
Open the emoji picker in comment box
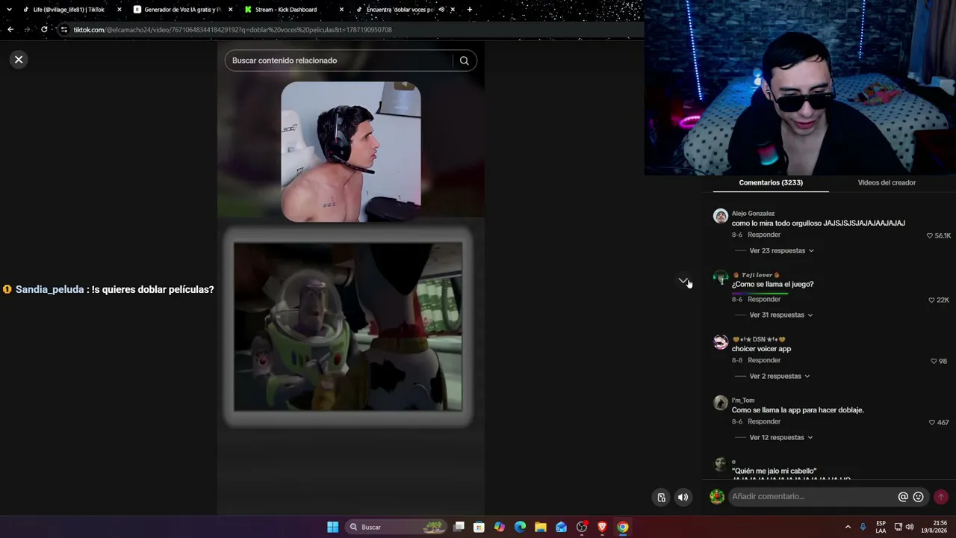[x=919, y=497]
